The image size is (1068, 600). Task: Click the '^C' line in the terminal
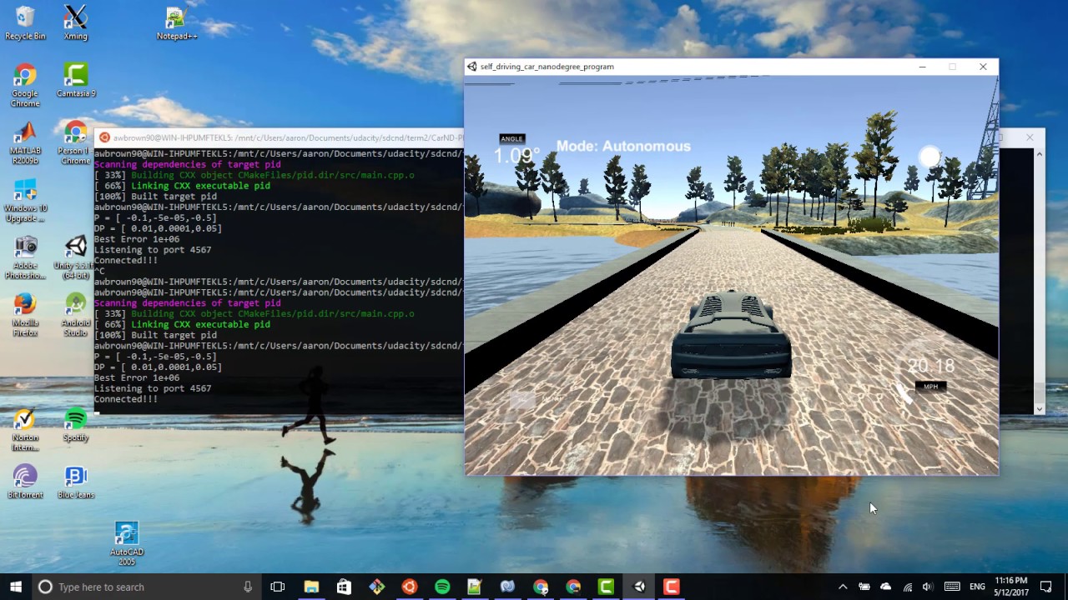click(x=99, y=271)
